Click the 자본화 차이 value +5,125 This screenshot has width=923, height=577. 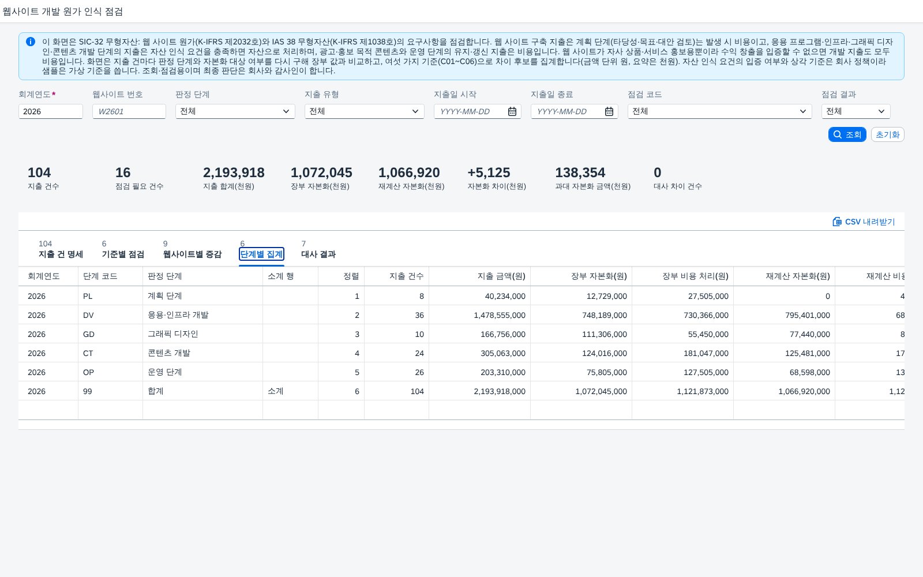click(489, 173)
